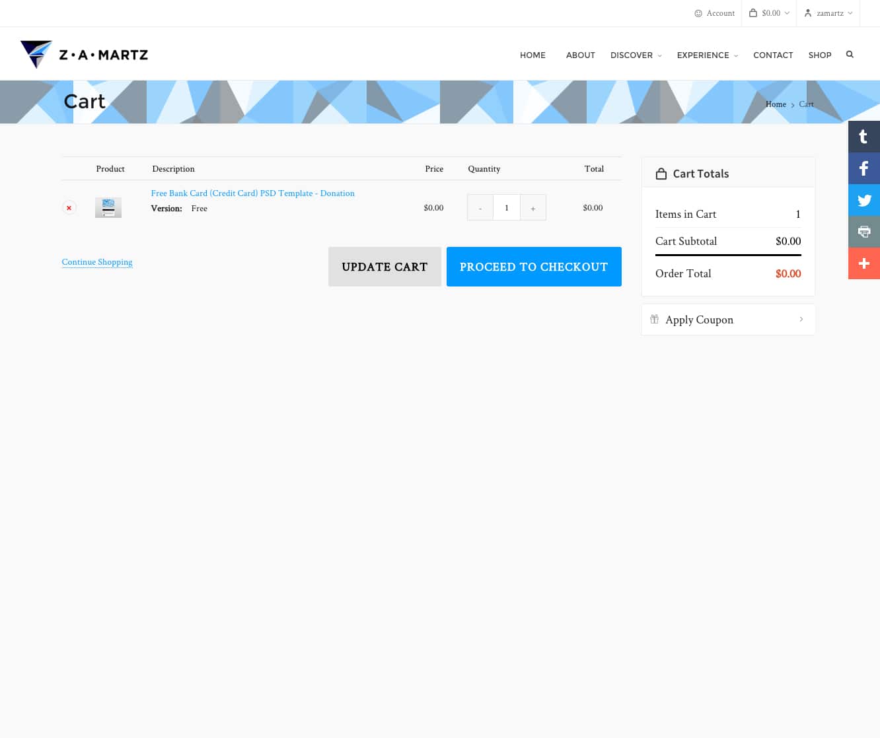This screenshot has width=880, height=738.
Task: Increase quantity with plus button
Action: pos(533,208)
